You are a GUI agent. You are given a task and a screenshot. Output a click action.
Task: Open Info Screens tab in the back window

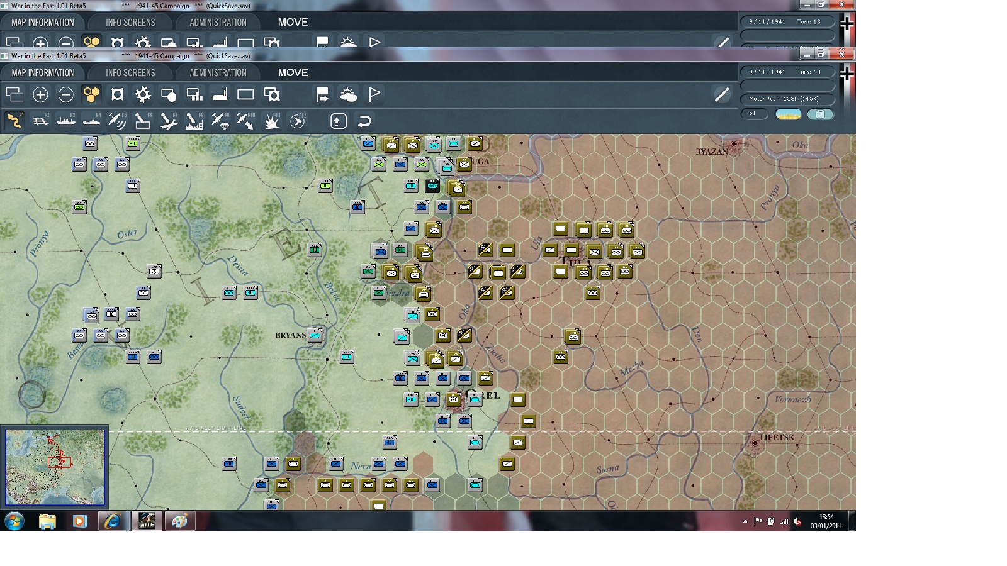130,23
